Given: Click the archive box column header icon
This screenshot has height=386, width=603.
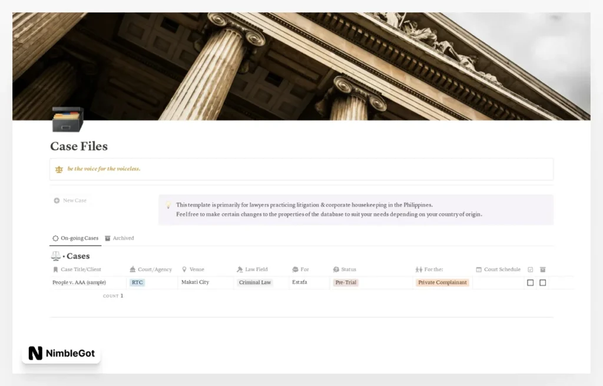Looking at the screenshot, I should pos(542,269).
